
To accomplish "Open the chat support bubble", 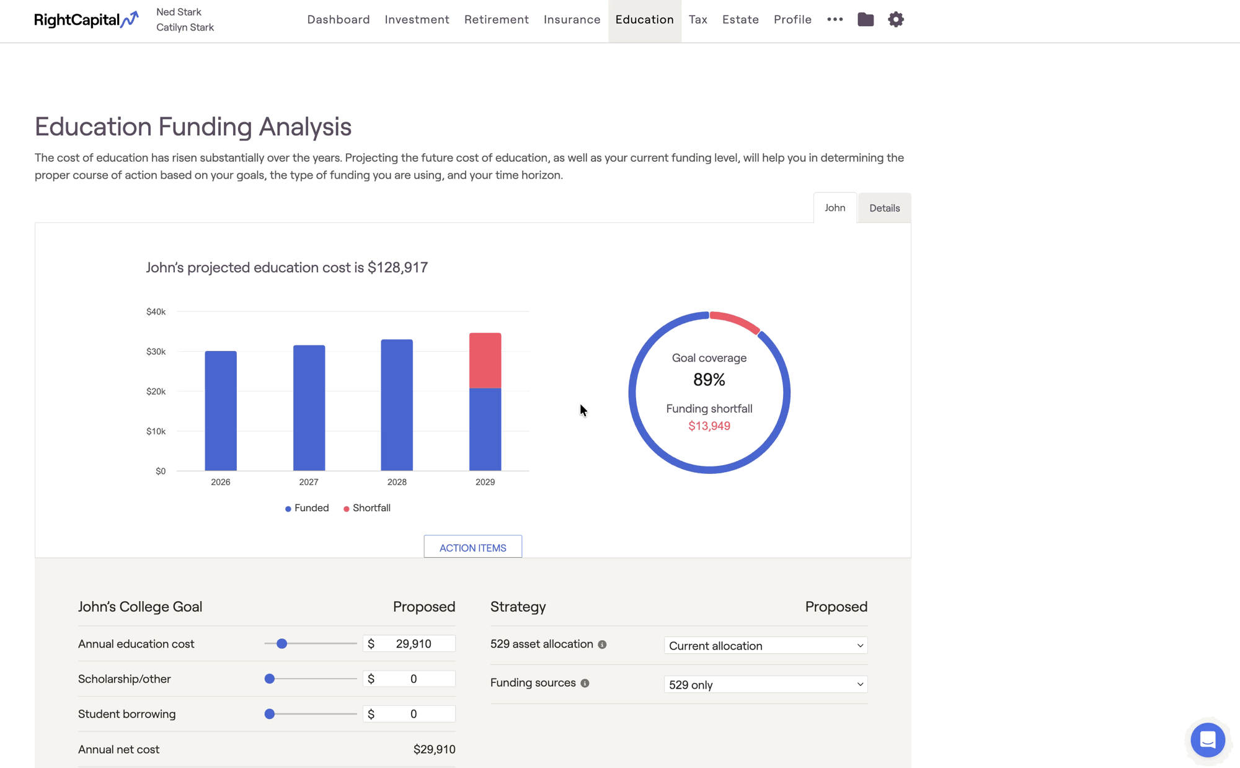I will 1207,739.
